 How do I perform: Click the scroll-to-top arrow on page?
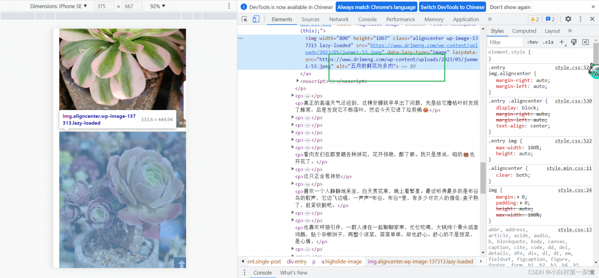click(x=180, y=263)
